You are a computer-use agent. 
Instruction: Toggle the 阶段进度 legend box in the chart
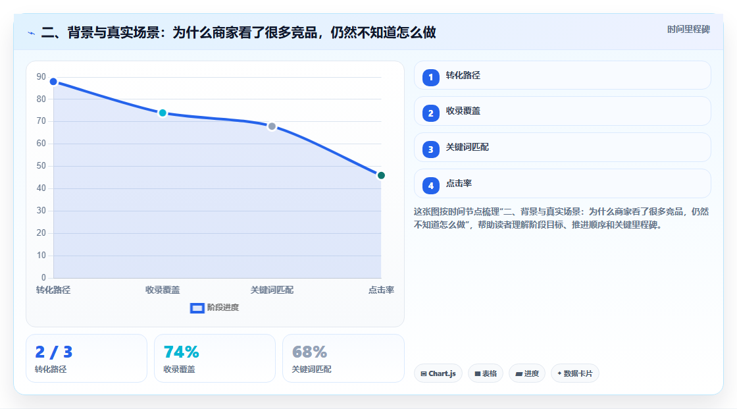[x=197, y=308]
